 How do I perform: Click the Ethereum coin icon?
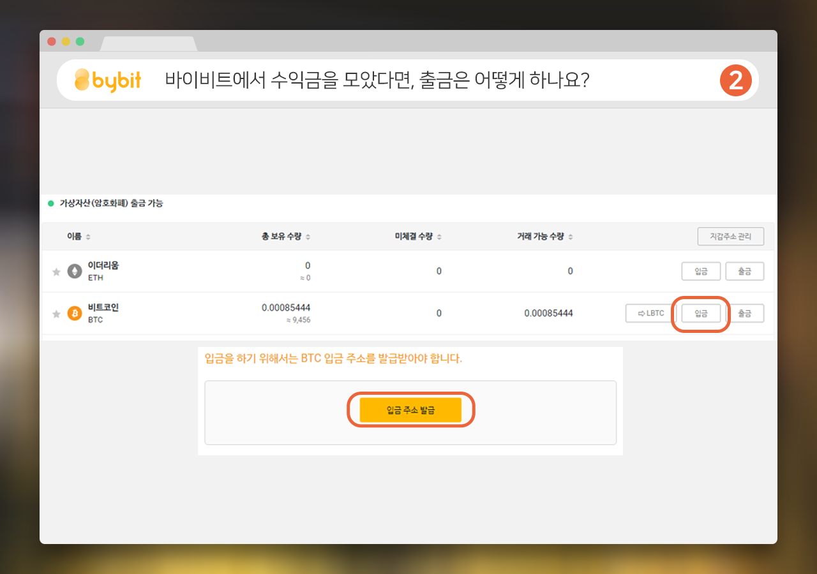tap(75, 271)
